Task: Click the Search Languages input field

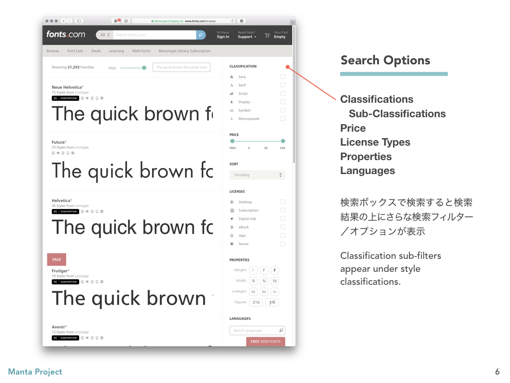Action: [257, 330]
